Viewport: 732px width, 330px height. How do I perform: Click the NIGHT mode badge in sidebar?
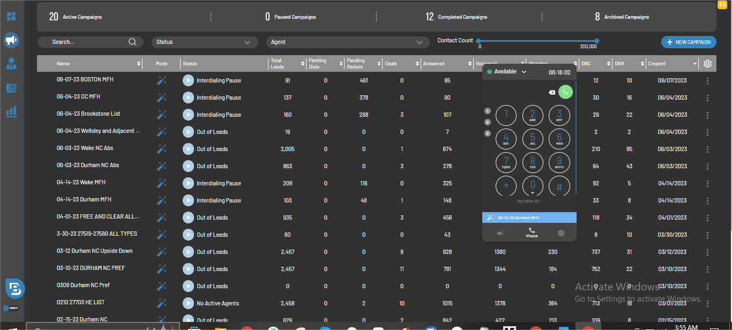click(x=12, y=308)
